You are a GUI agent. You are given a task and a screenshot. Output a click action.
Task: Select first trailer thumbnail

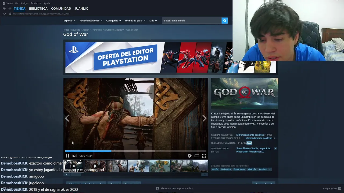click(x=74, y=166)
